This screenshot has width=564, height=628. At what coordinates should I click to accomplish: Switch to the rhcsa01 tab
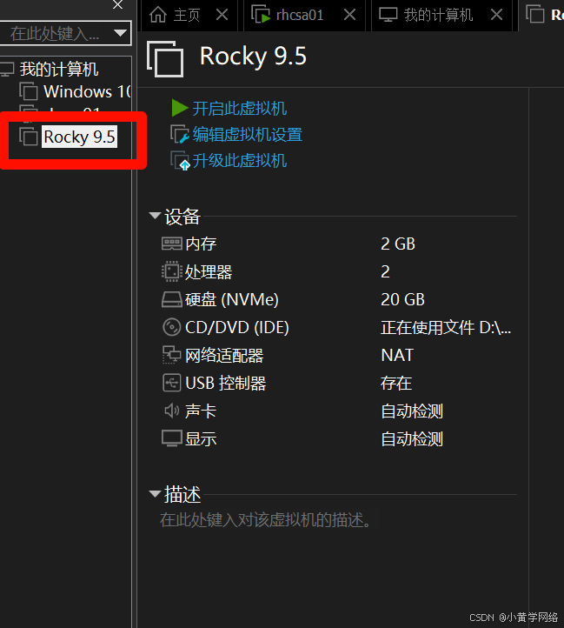(x=304, y=15)
